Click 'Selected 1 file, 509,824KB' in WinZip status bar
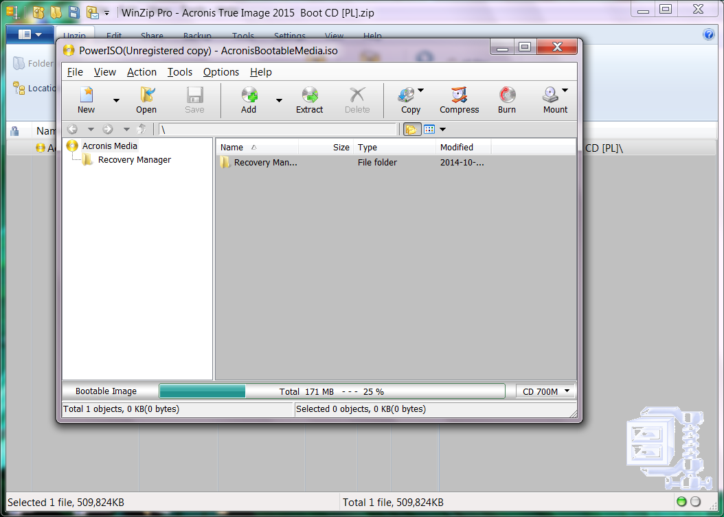 pyautogui.click(x=66, y=502)
